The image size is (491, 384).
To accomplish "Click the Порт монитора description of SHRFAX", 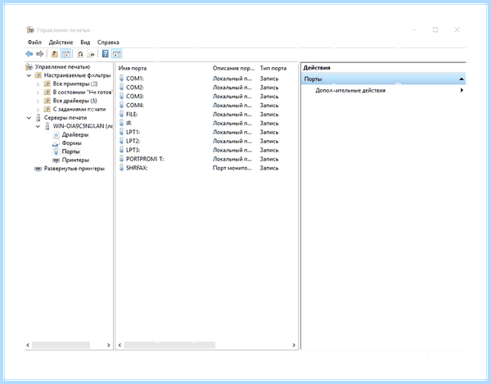I will [x=232, y=168].
